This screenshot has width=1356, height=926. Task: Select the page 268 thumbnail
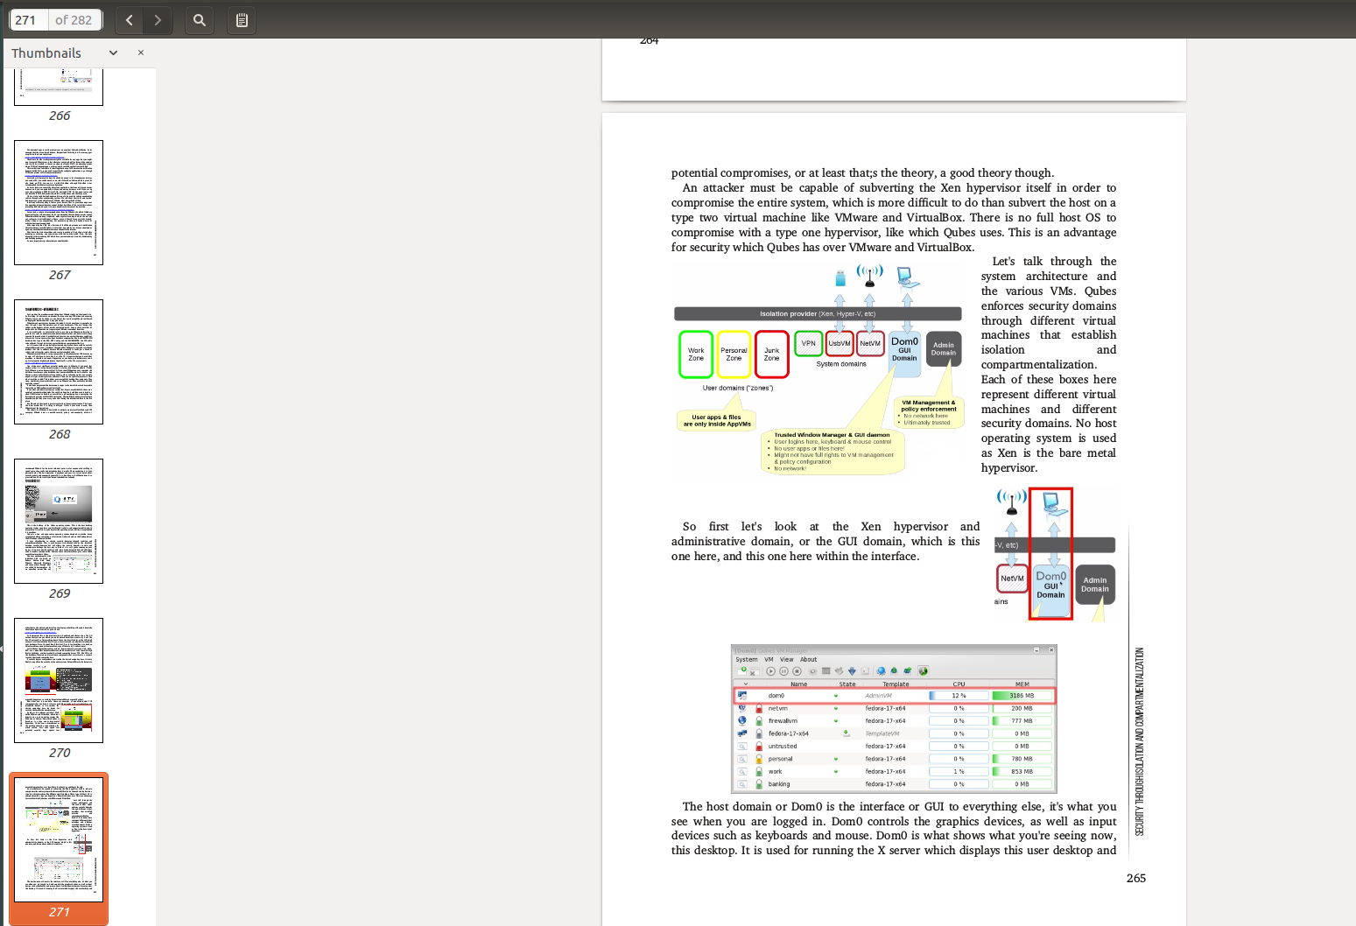point(59,361)
